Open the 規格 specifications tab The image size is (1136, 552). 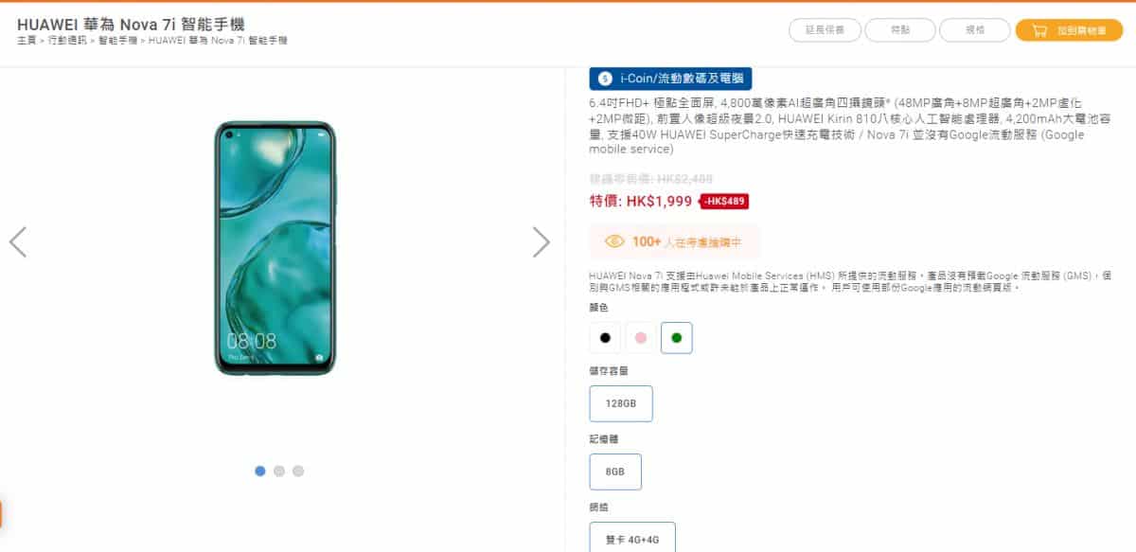click(975, 30)
